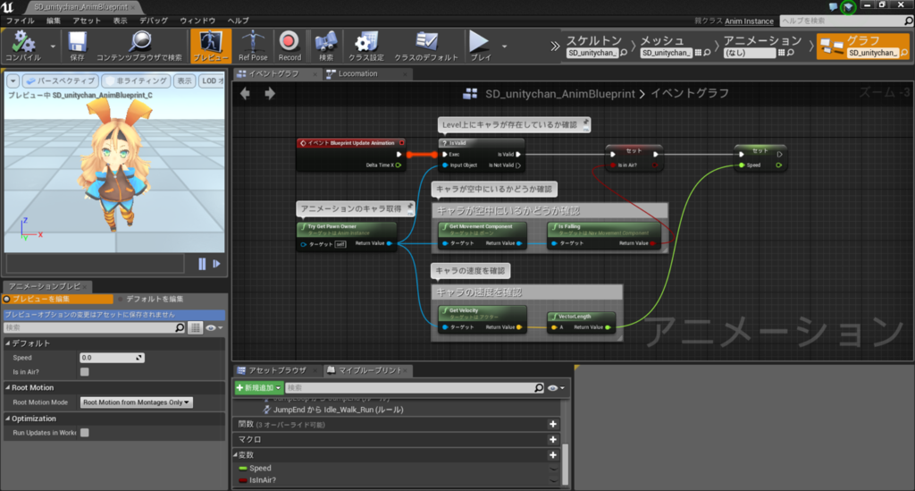
Task: Open パースペクティブ view mode dropdown
Action: click(60, 80)
